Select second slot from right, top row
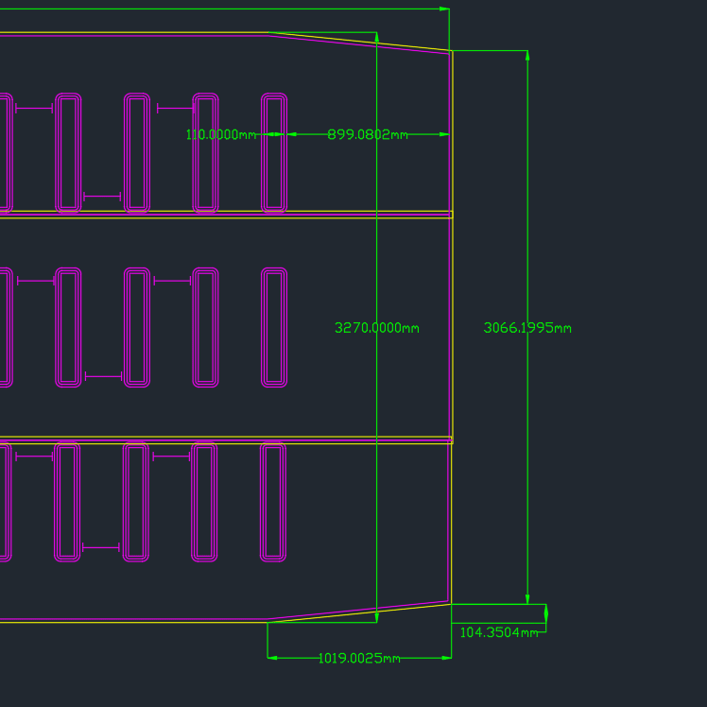 [206, 152]
